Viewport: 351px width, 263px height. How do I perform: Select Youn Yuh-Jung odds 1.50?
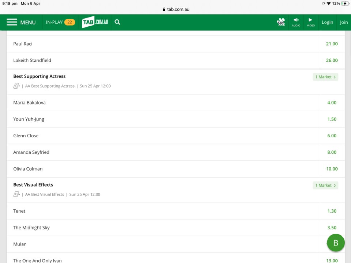[332, 119]
